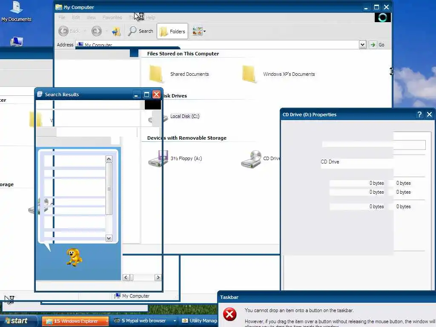Viewport: 436px width, 327px height.
Task: Open Search in My Computer toolbar
Action: pos(141,31)
